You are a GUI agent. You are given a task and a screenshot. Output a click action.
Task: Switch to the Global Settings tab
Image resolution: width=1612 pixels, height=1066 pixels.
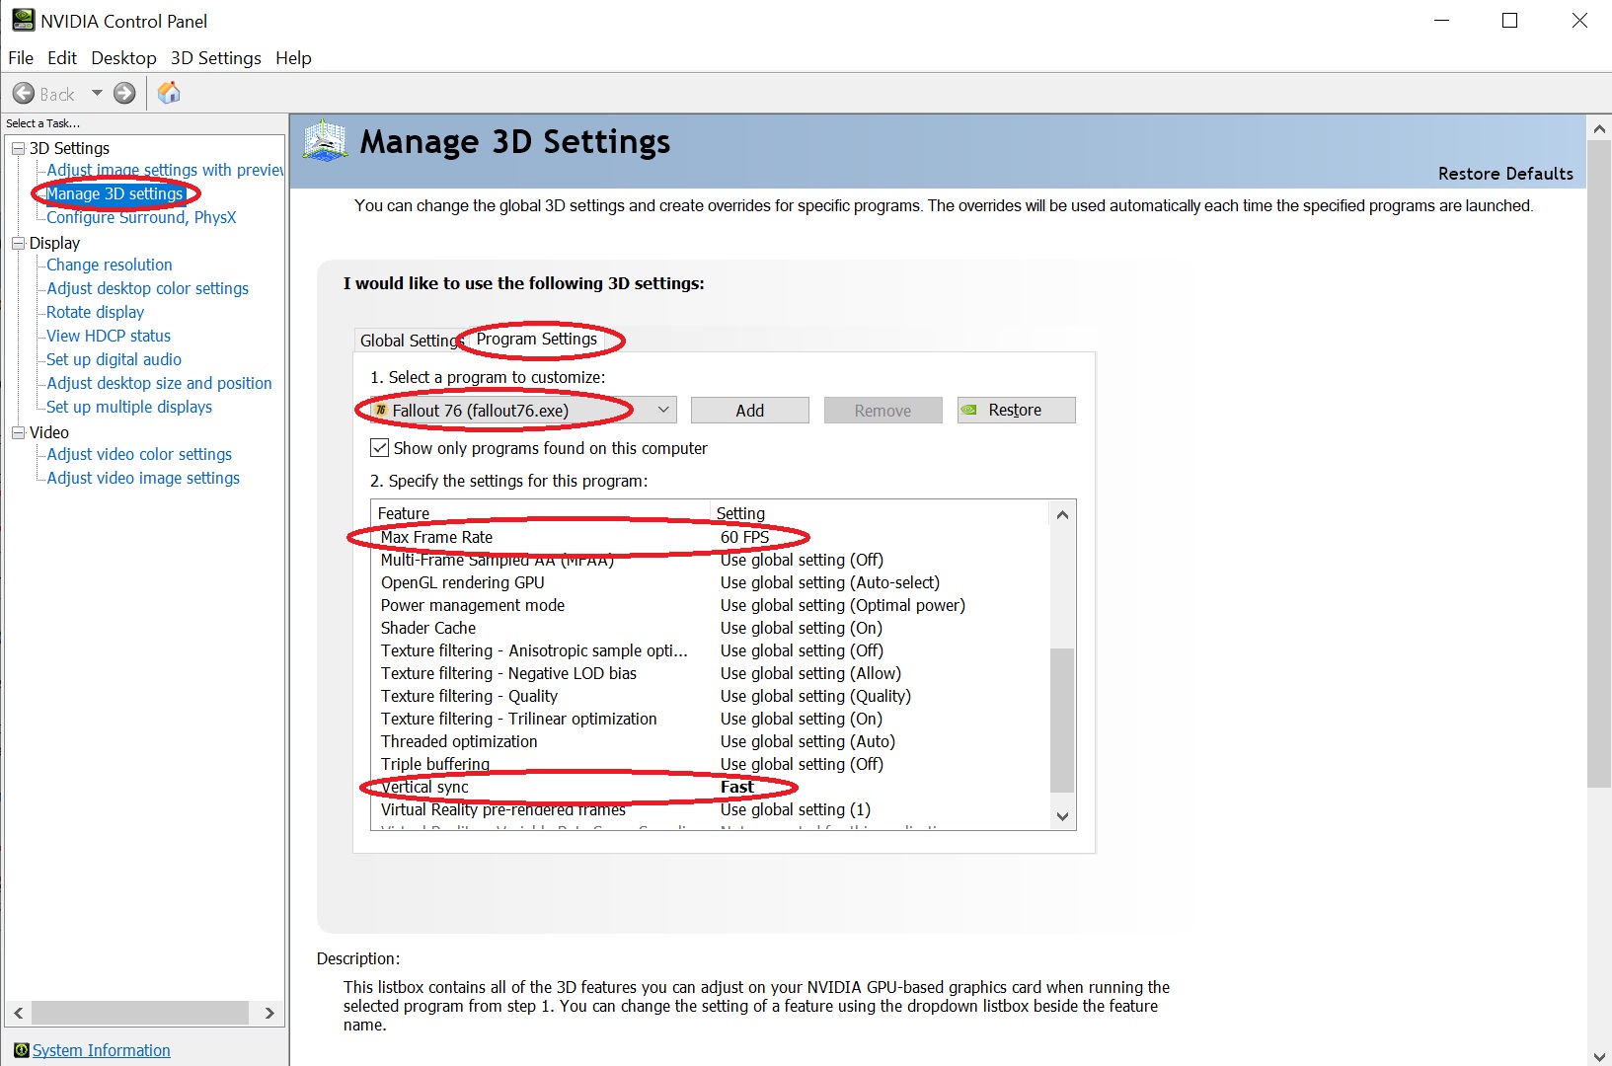[409, 341]
